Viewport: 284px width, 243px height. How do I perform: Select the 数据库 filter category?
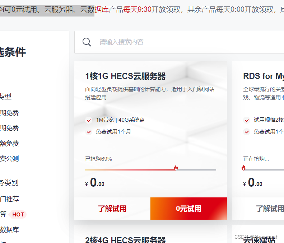click(x=9, y=230)
